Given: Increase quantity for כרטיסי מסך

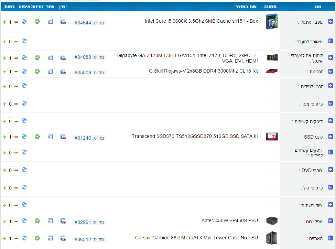Looking at the screenshot, I should click(x=4, y=104).
